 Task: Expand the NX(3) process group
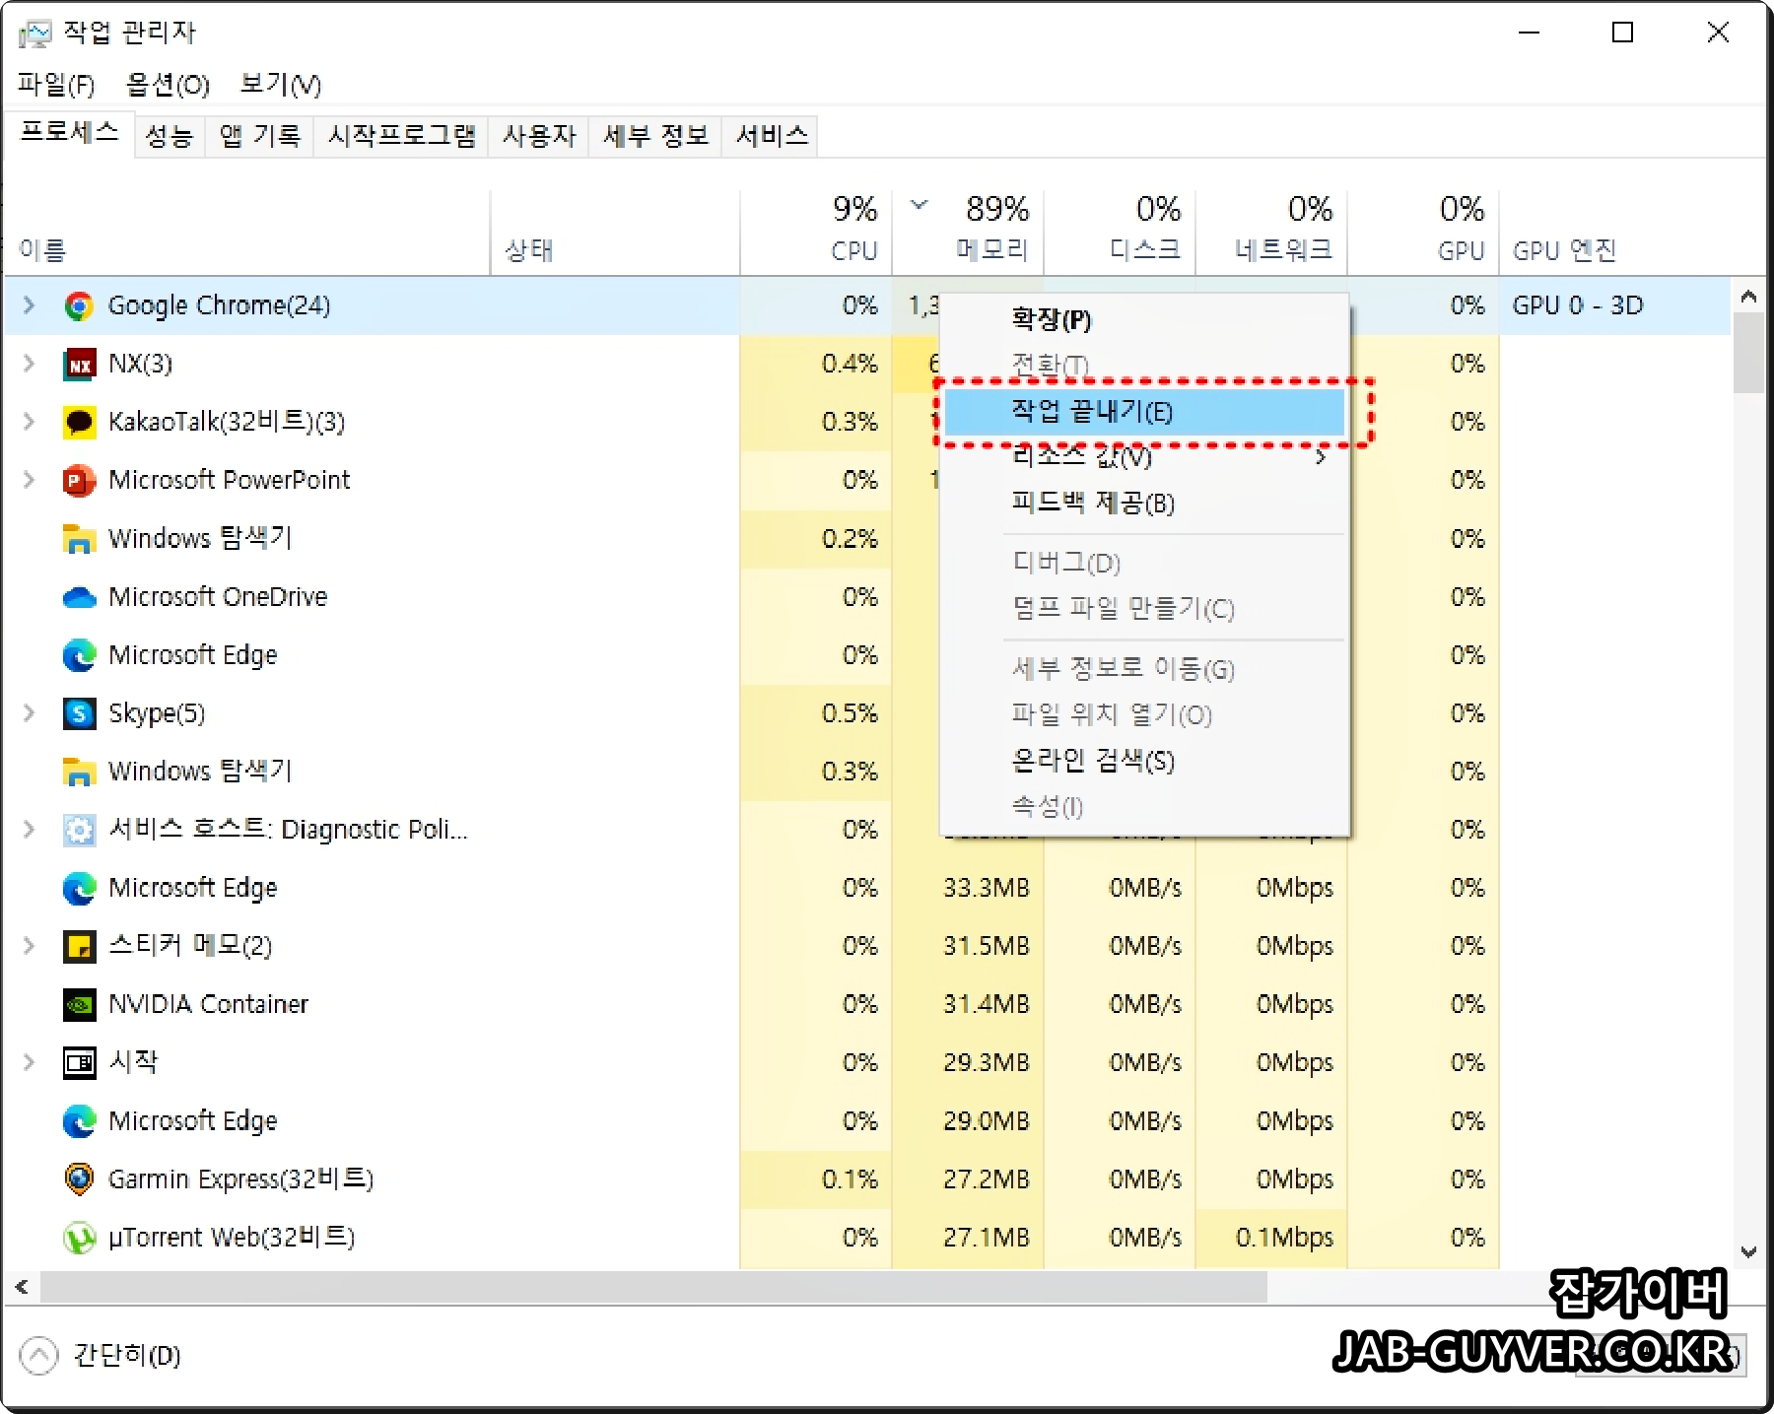[x=29, y=364]
